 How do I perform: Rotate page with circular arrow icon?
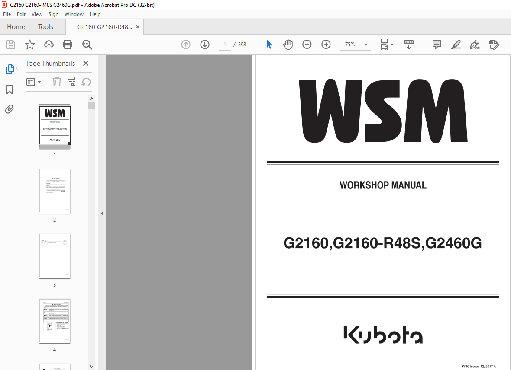pyautogui.click(x=86, y=82)
